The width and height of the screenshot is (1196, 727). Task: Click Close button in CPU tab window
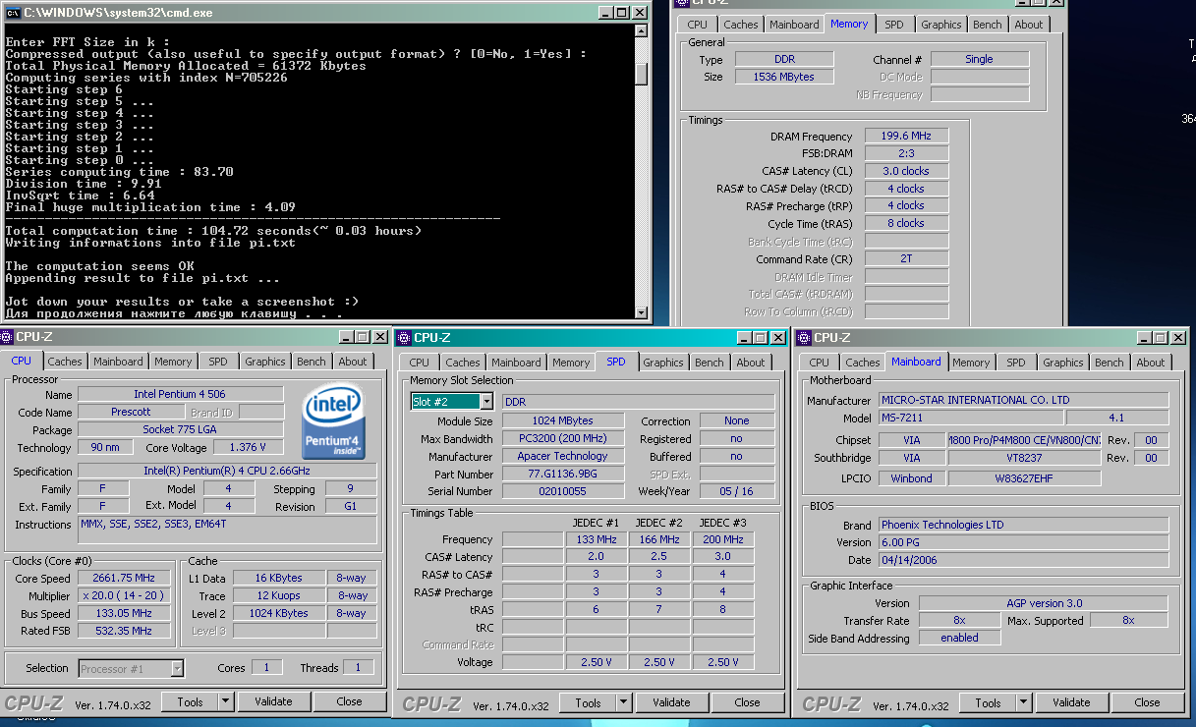[x=349, y=701]
